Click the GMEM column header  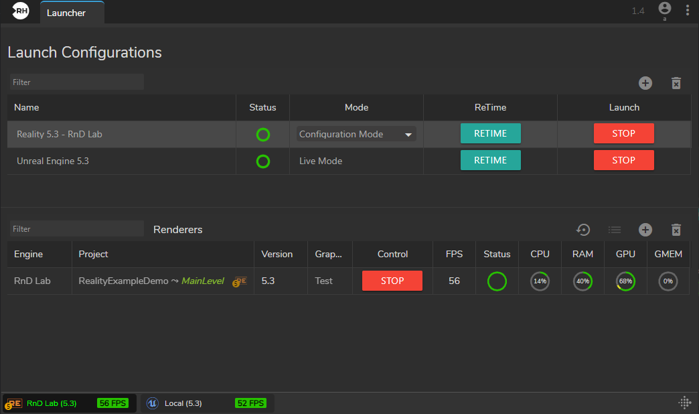click(x=668, y=255)
